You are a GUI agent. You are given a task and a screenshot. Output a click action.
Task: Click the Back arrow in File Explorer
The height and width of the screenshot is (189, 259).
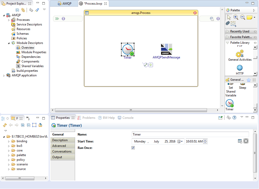coord(11,125)
